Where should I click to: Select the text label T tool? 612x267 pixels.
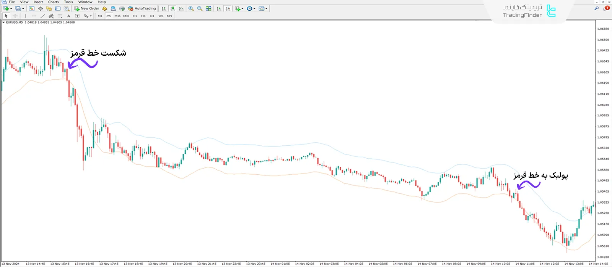77,16
